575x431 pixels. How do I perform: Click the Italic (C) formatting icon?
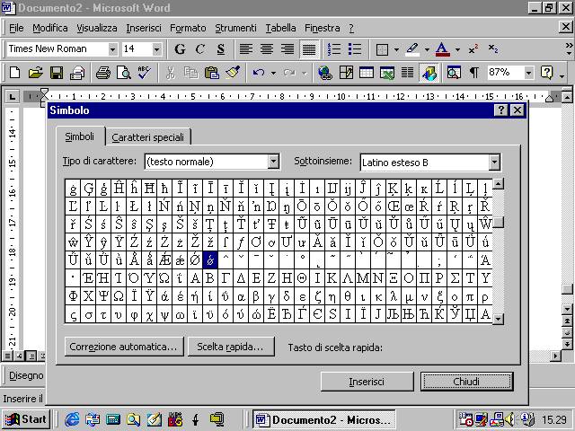pyautogui.click(x=200, y=49)
